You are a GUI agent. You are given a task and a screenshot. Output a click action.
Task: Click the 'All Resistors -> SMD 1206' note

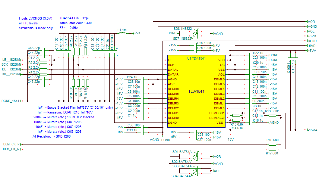52,136
